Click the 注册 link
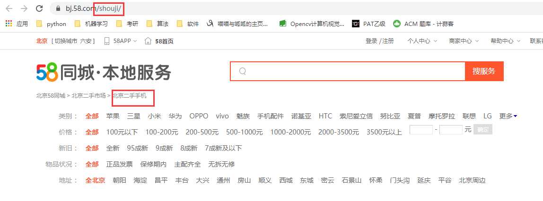 click(388, 41)
